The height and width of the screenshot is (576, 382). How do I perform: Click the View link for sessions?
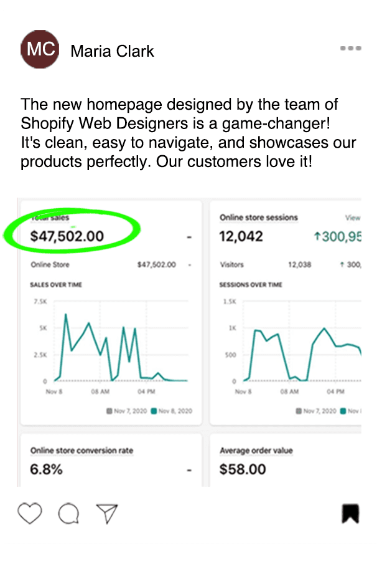click(x=353, y=218)
